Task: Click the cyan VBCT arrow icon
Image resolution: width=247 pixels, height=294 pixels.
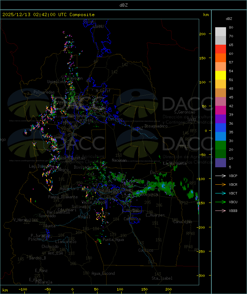Action: pyautogui.click(x=220, y=193)
